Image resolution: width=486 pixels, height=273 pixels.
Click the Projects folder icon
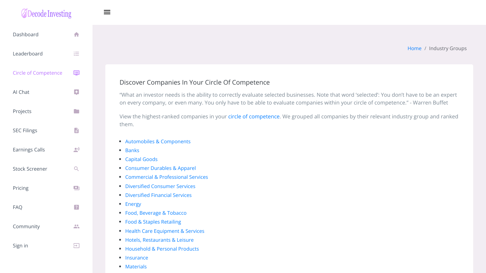[76, 111]
